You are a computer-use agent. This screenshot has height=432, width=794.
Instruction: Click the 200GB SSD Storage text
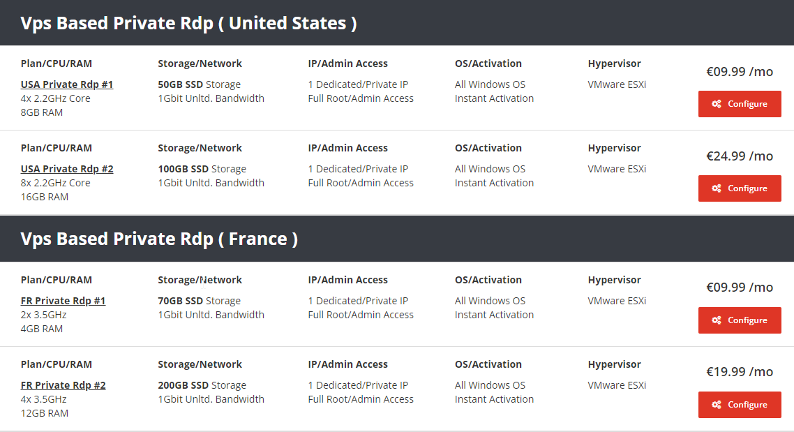click(202, 385)
